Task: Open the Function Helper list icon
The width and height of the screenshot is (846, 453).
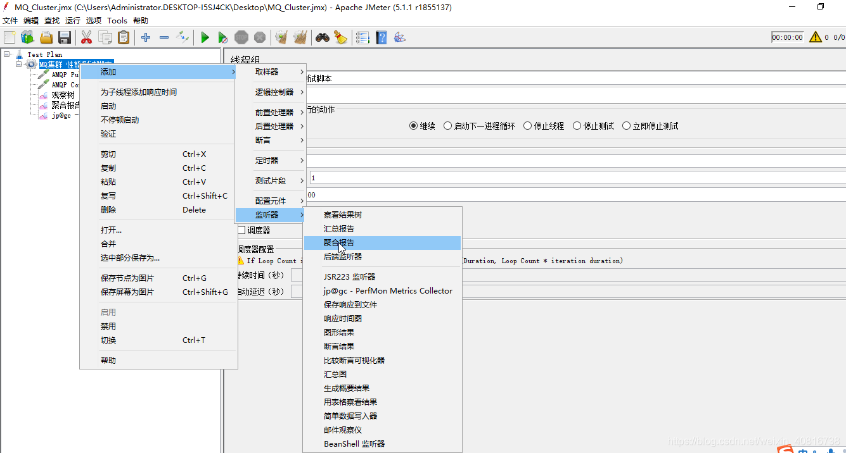Action: click(x=362, y=37)
